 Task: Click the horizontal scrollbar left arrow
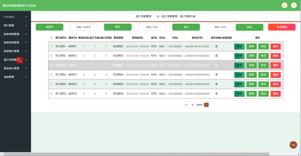2,154
